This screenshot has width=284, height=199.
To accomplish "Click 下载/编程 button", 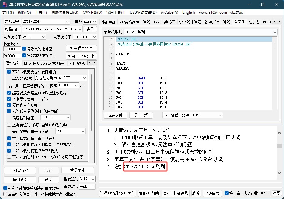I will [x=20, y=170].
